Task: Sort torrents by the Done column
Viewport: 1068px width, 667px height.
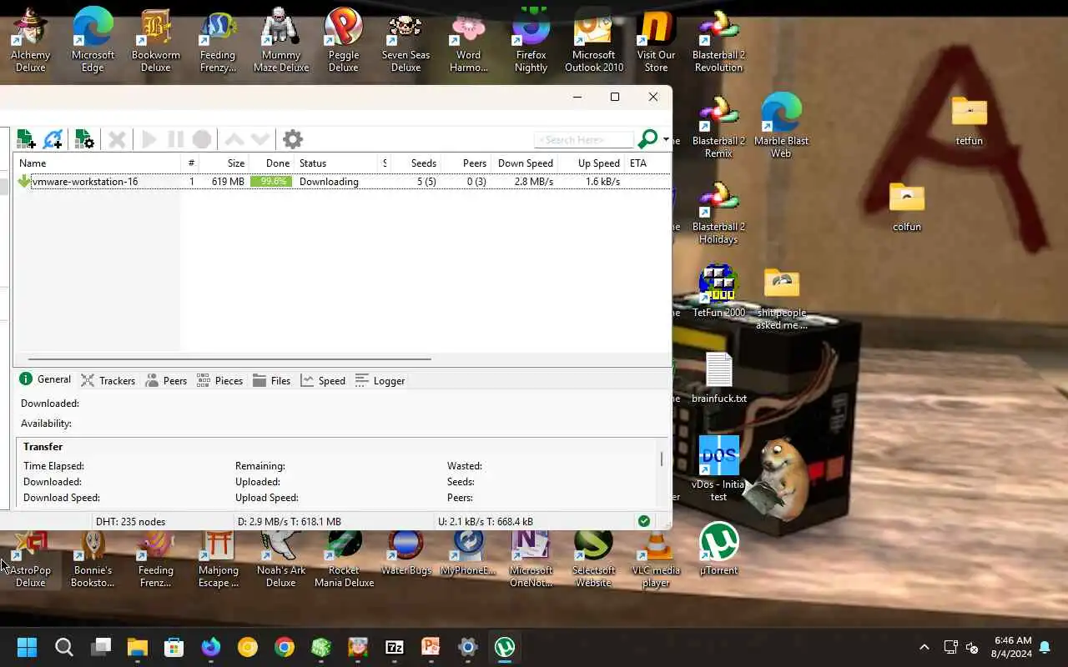Action: 271,163
